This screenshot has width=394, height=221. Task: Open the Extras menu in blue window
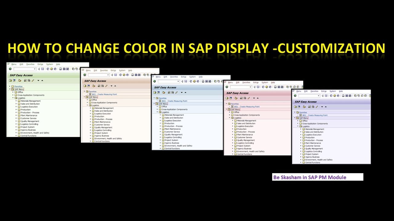[x=183, y=77]
